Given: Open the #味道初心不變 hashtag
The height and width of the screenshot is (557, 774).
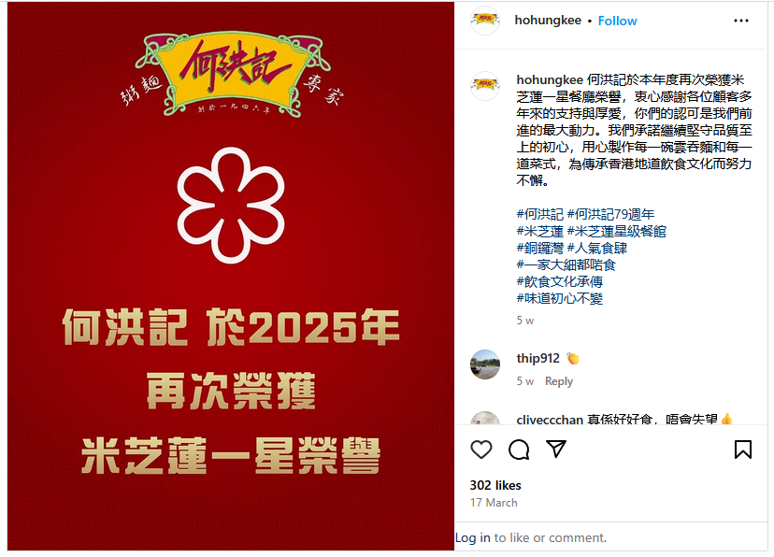Looking at the screenshot, I should coord(559,298).
